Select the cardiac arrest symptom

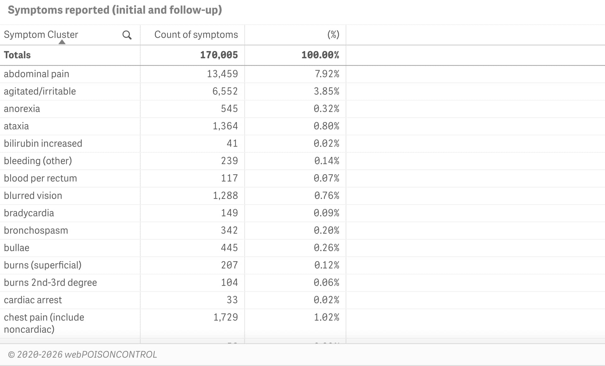tap(33, 300)
